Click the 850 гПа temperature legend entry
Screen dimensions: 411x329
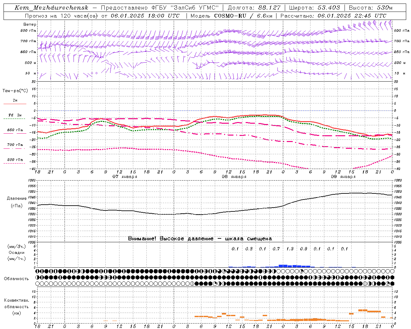point(15,130)
